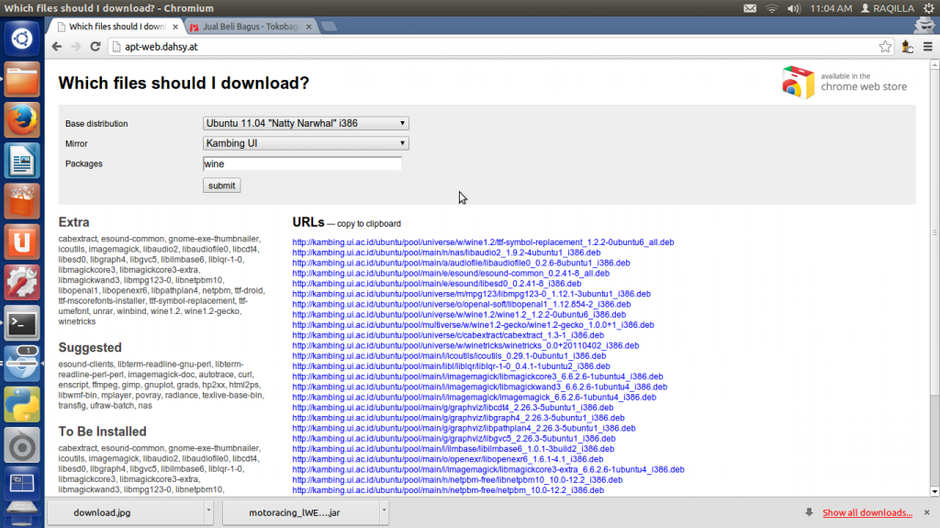Viewport: 940px width, 528px height.
Task: Reload the current page
Action: [x=95, y=47]
